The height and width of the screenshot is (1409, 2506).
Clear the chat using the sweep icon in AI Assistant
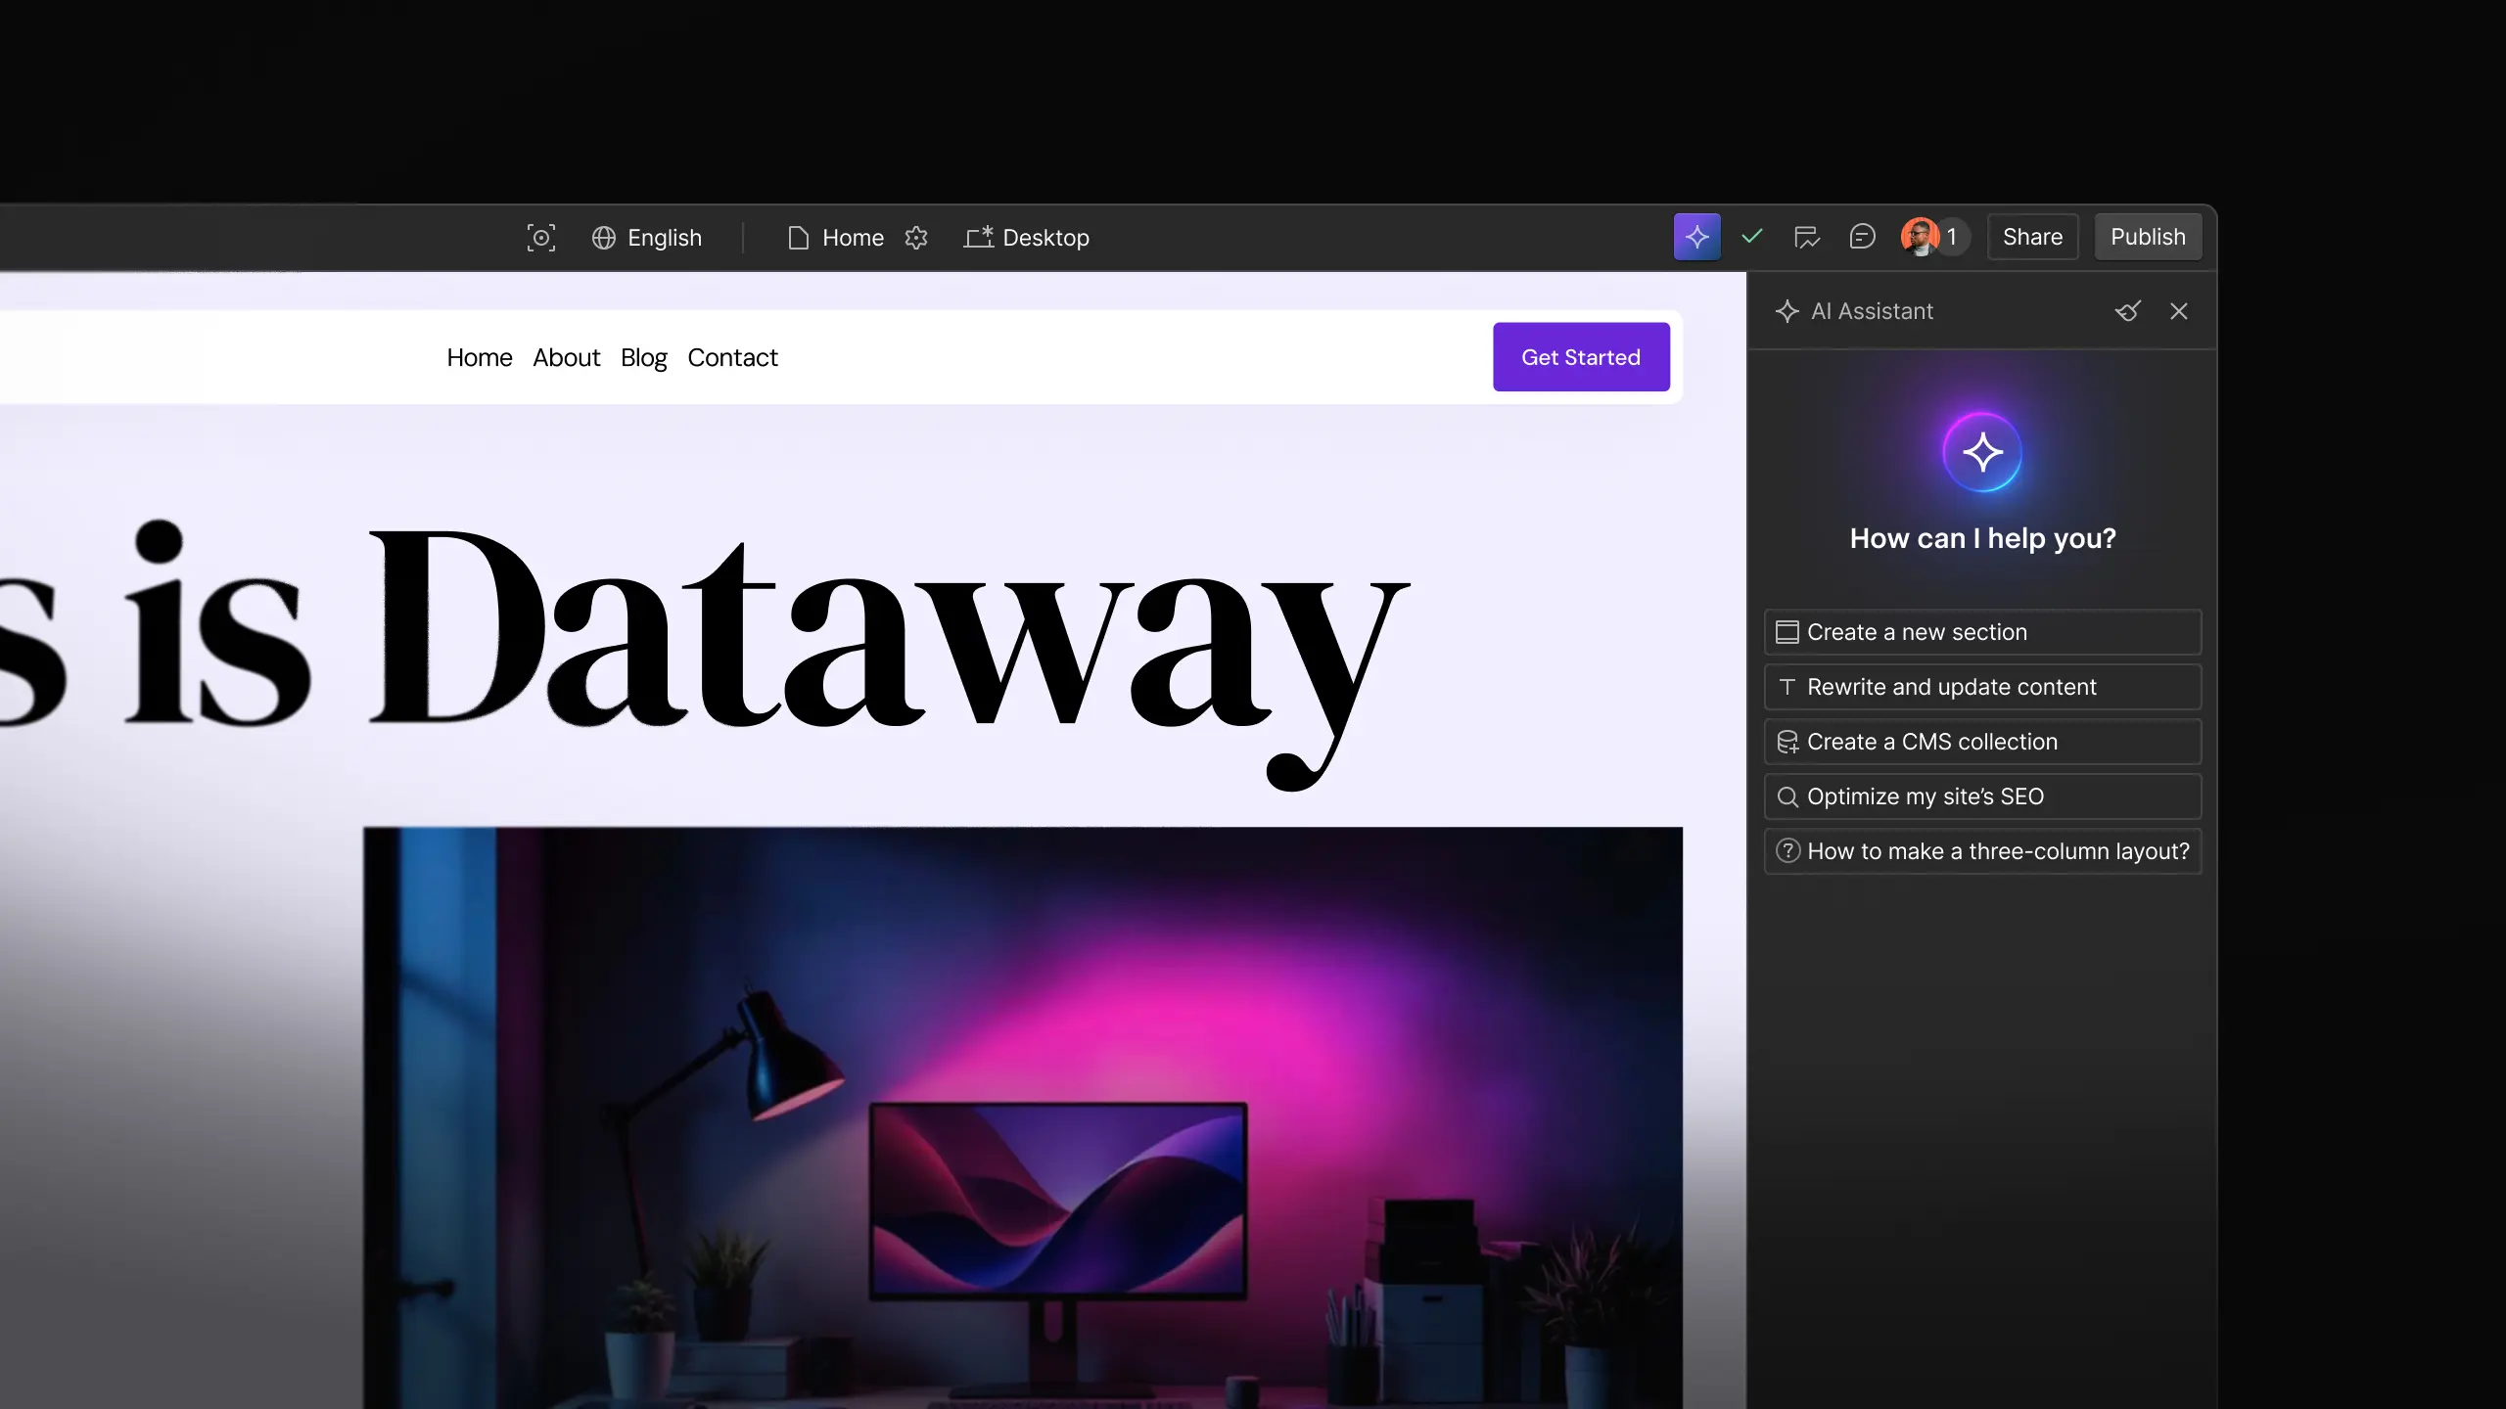click(2128, 311)
